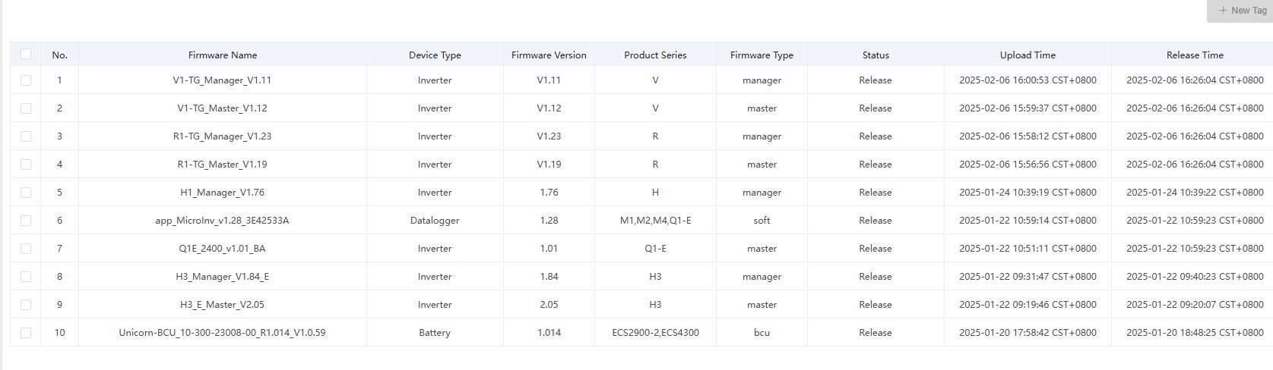Screen dimensions: 1273x370
Task: Click Release status in row 8
Action: click(875, 277)
